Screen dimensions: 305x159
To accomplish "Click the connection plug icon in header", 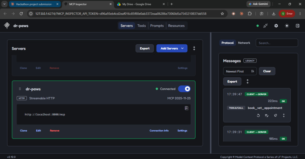I will [265, 26].
